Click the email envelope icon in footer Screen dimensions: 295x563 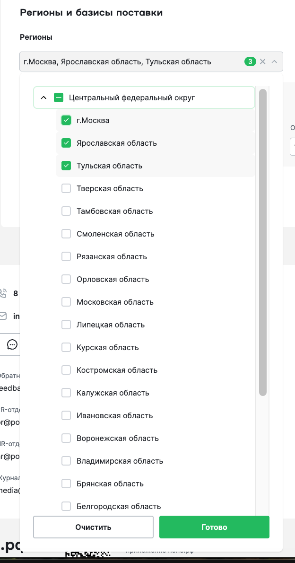pos(3,316)
